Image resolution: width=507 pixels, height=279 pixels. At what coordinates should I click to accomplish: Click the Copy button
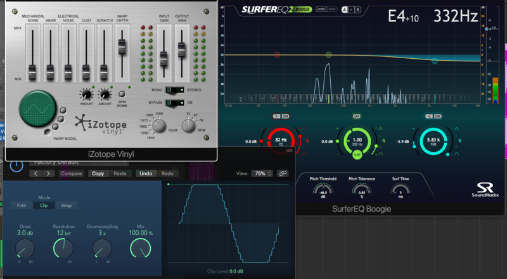98,173
